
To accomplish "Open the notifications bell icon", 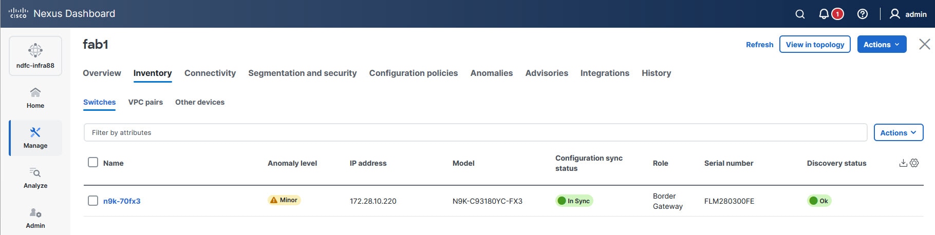I will point(824,14).
